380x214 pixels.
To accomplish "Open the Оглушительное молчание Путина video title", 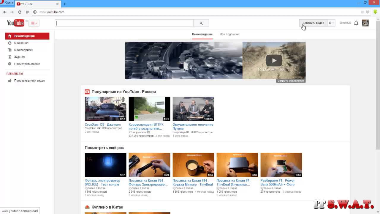I will tap(193, 127).
